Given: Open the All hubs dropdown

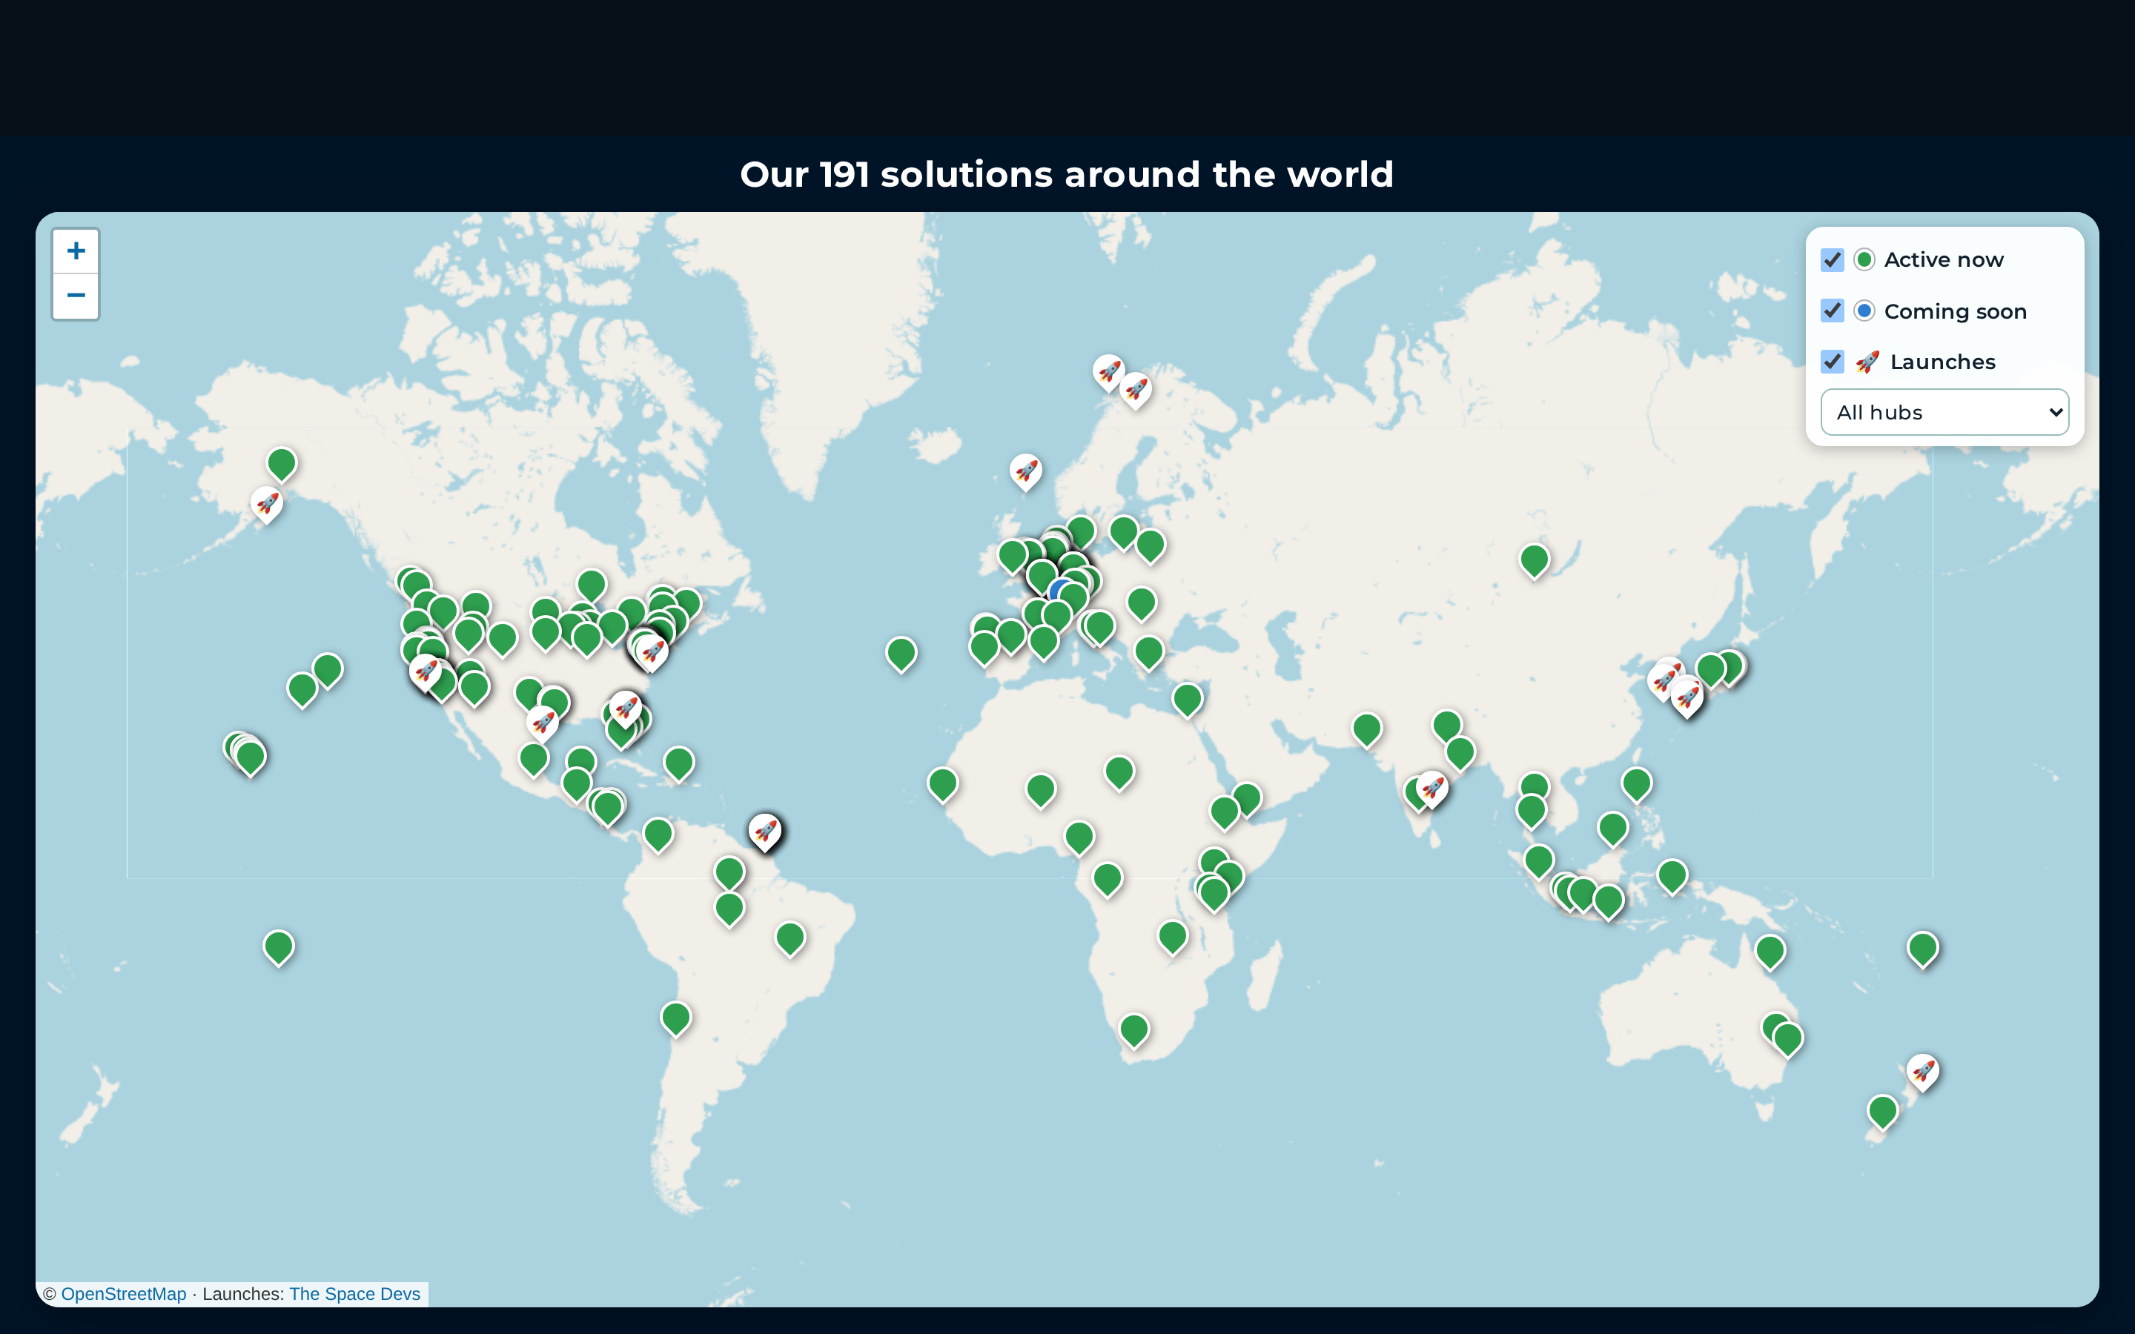Looking at the screenshot, I should click(x=1944, y=412).
